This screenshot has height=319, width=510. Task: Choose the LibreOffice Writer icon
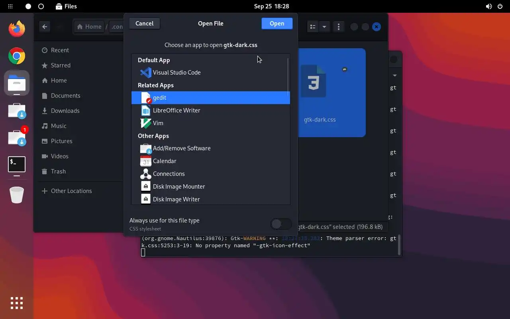coord(146,110)
